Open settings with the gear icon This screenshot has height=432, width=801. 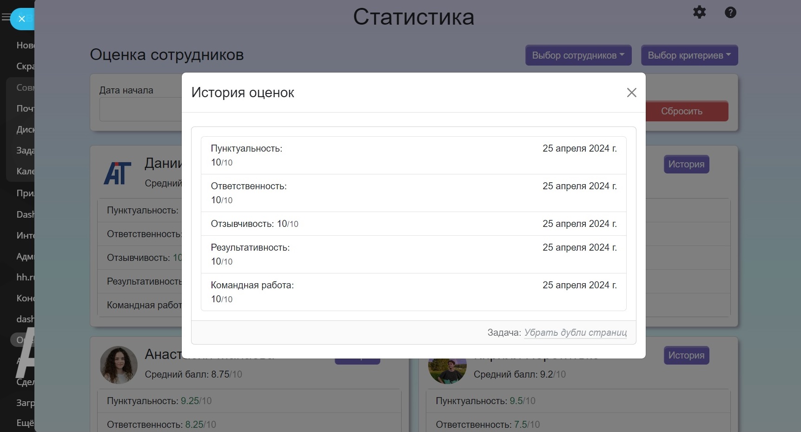(x=699, y=12)
